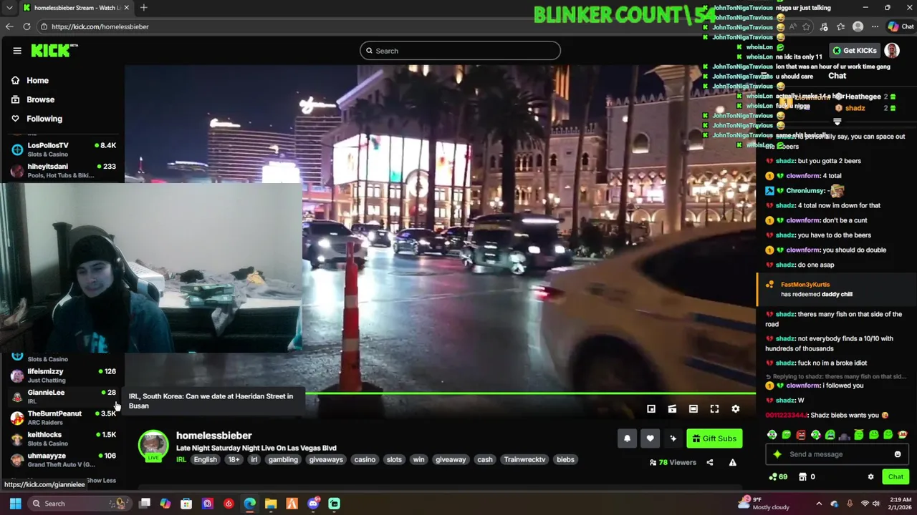Viewport: 917px width, 515px height.
Task: Open emoji picker in chat input
Action: 898,454
